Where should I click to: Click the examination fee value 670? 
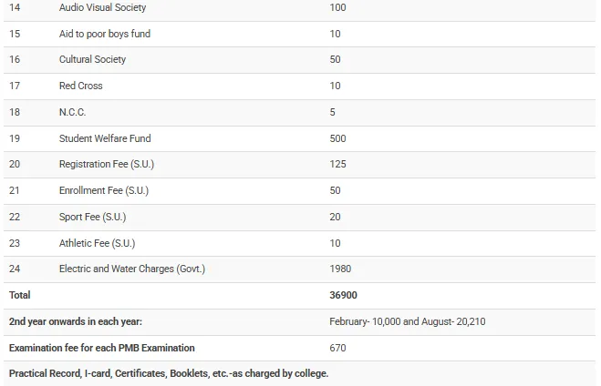[x=337, y=348]
